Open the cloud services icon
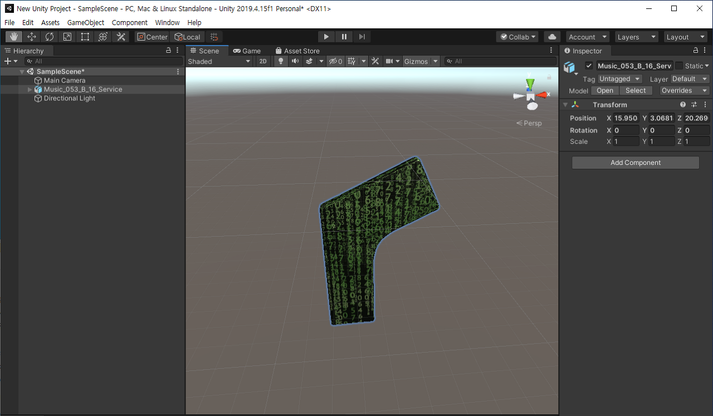Viewport: 713px width, 416px height. point(552,37)
